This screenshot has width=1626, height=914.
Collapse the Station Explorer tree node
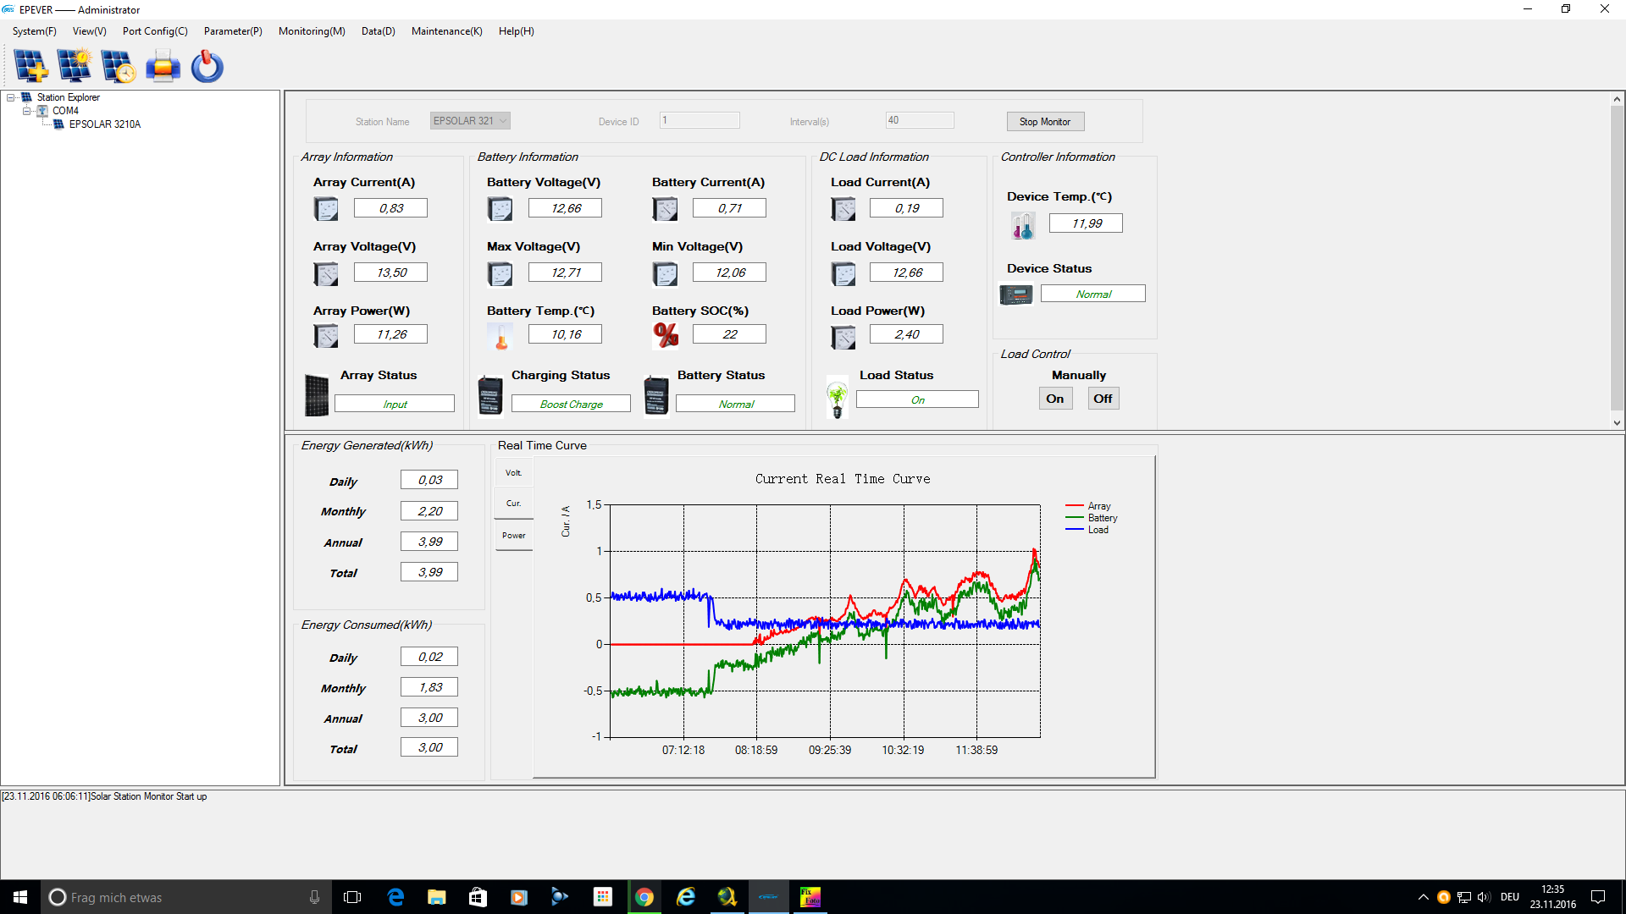(11, 97)
